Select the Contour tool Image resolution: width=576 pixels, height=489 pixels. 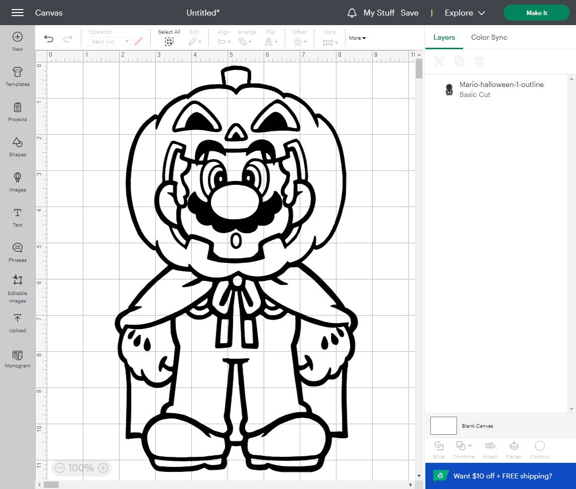pyautogui.click(x=539, y=449)
